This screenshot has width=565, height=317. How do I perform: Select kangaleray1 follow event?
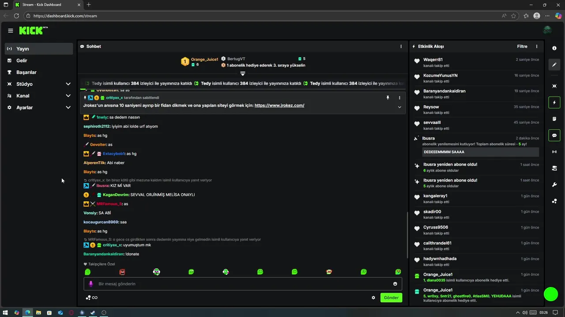[x=477, y=199]
